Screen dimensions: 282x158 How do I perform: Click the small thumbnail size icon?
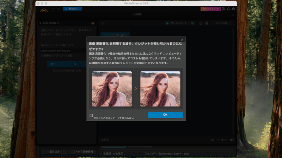212,140
